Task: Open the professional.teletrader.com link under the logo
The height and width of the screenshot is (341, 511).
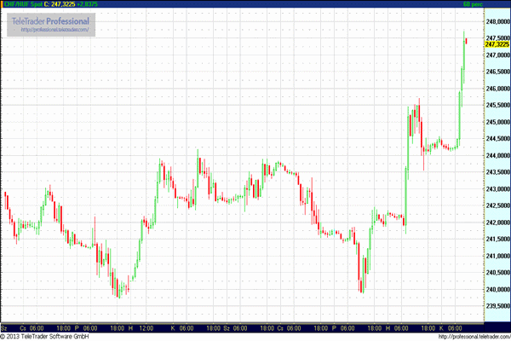Action: click(x=54, y=30)
